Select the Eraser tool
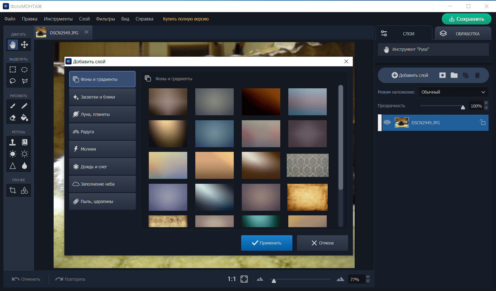This screenshot has width=496, height=291. (13, 118)
